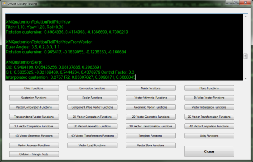253x162 pixels.
Task: Select the Template Functions button
Action: tap(151, 136)
